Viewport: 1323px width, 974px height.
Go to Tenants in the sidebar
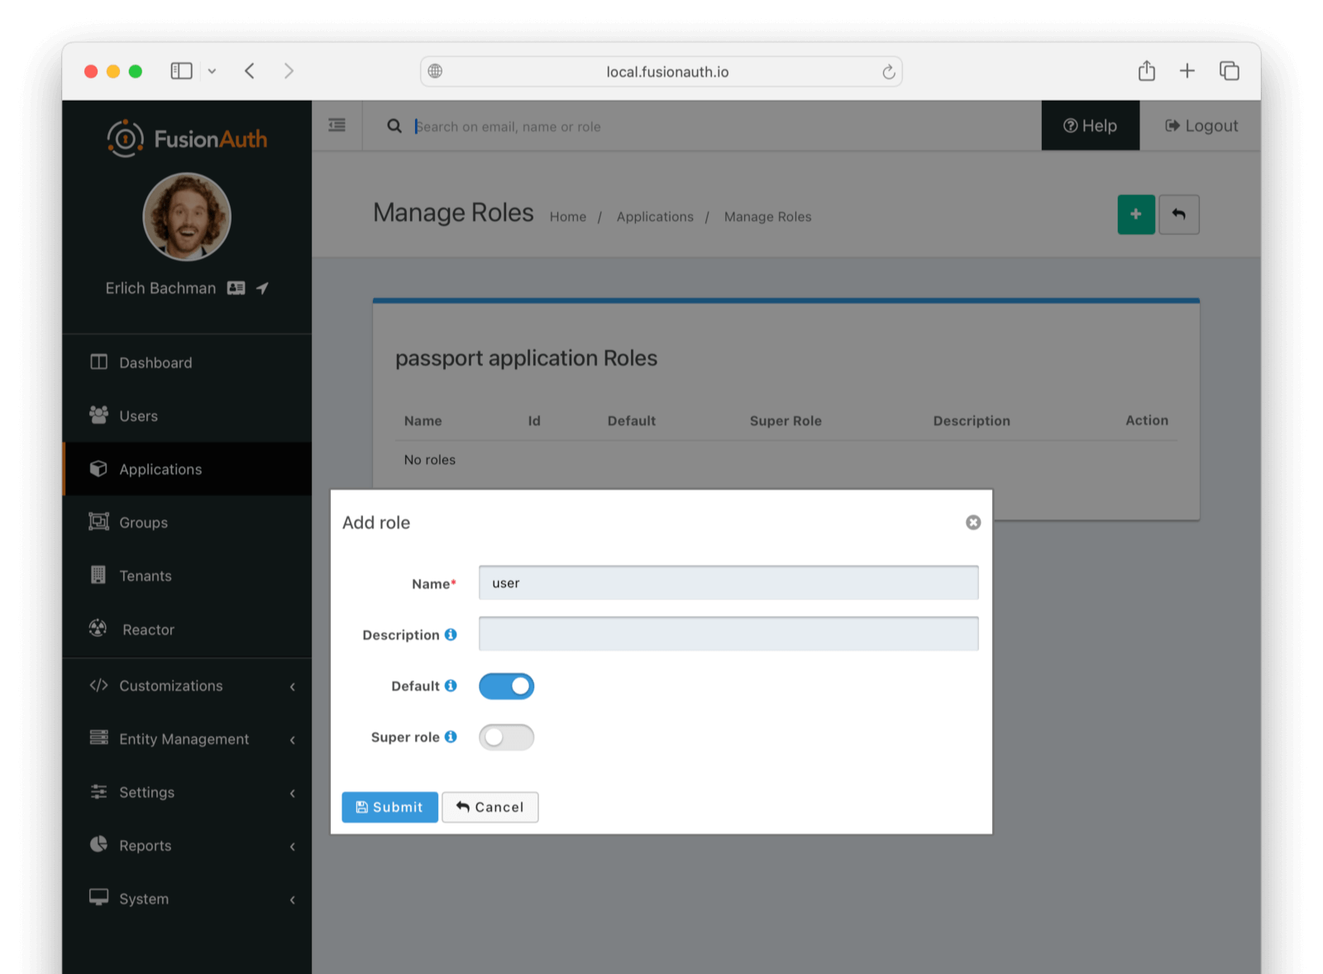click(x=145, y=576)
